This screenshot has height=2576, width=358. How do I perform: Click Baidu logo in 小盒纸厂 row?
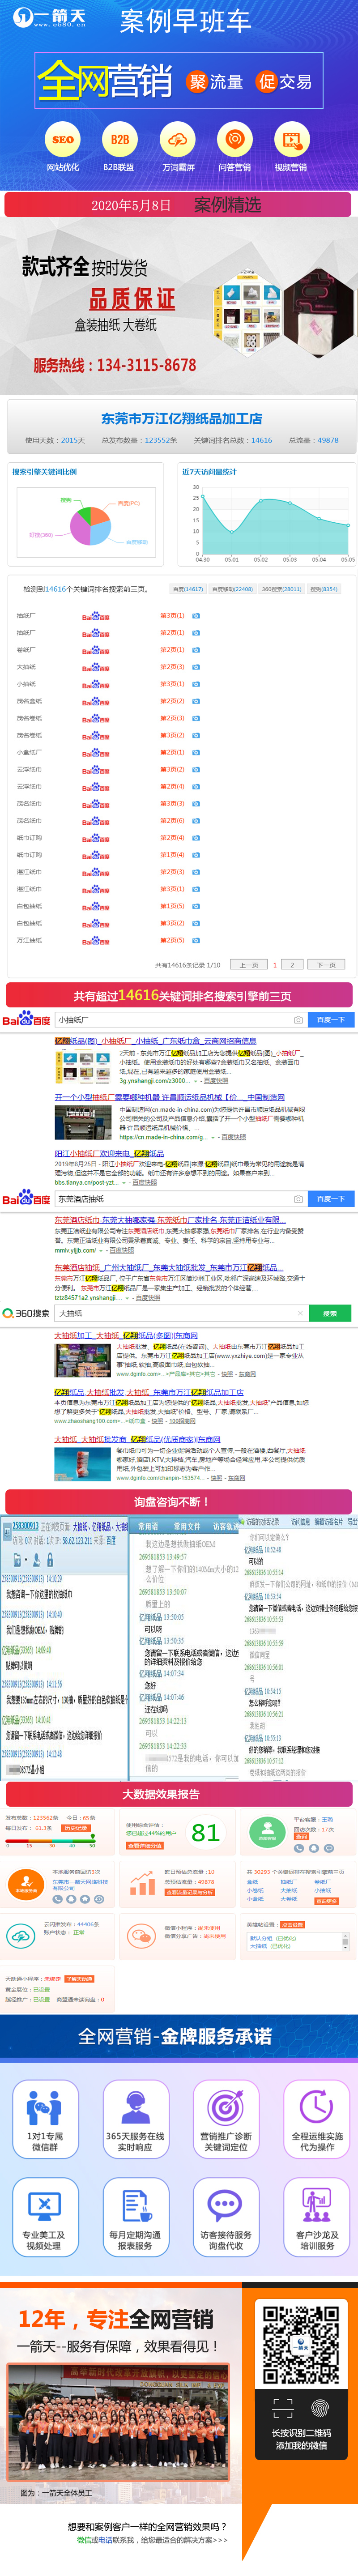pyautogui.click(x=96, y=752)
